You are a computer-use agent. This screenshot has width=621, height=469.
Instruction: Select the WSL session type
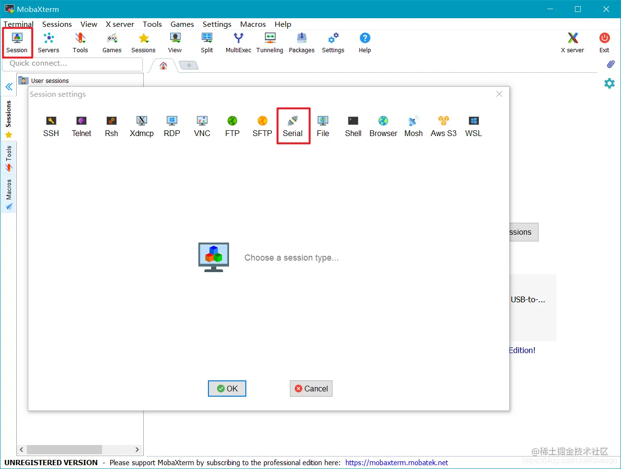(x=473, y=126)
